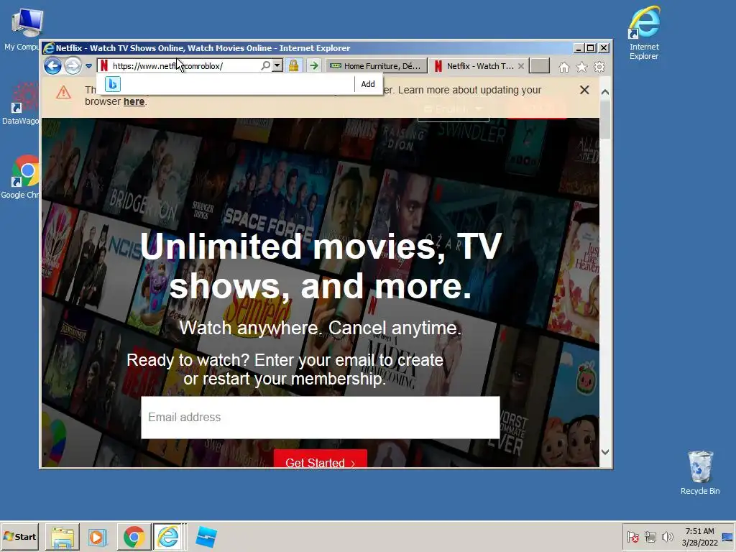Dismiss the browser update warning banner
736x552 pixels.
(584, 90)
